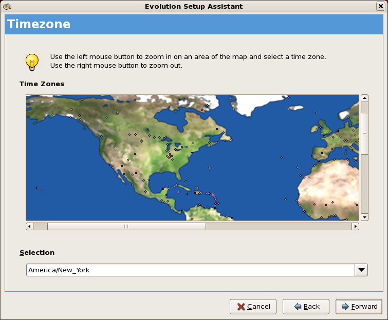Click the vertical scrollbar thumb of the map
Screen dimensions: 388x320
pyautogui.click(x=364, y=133)
